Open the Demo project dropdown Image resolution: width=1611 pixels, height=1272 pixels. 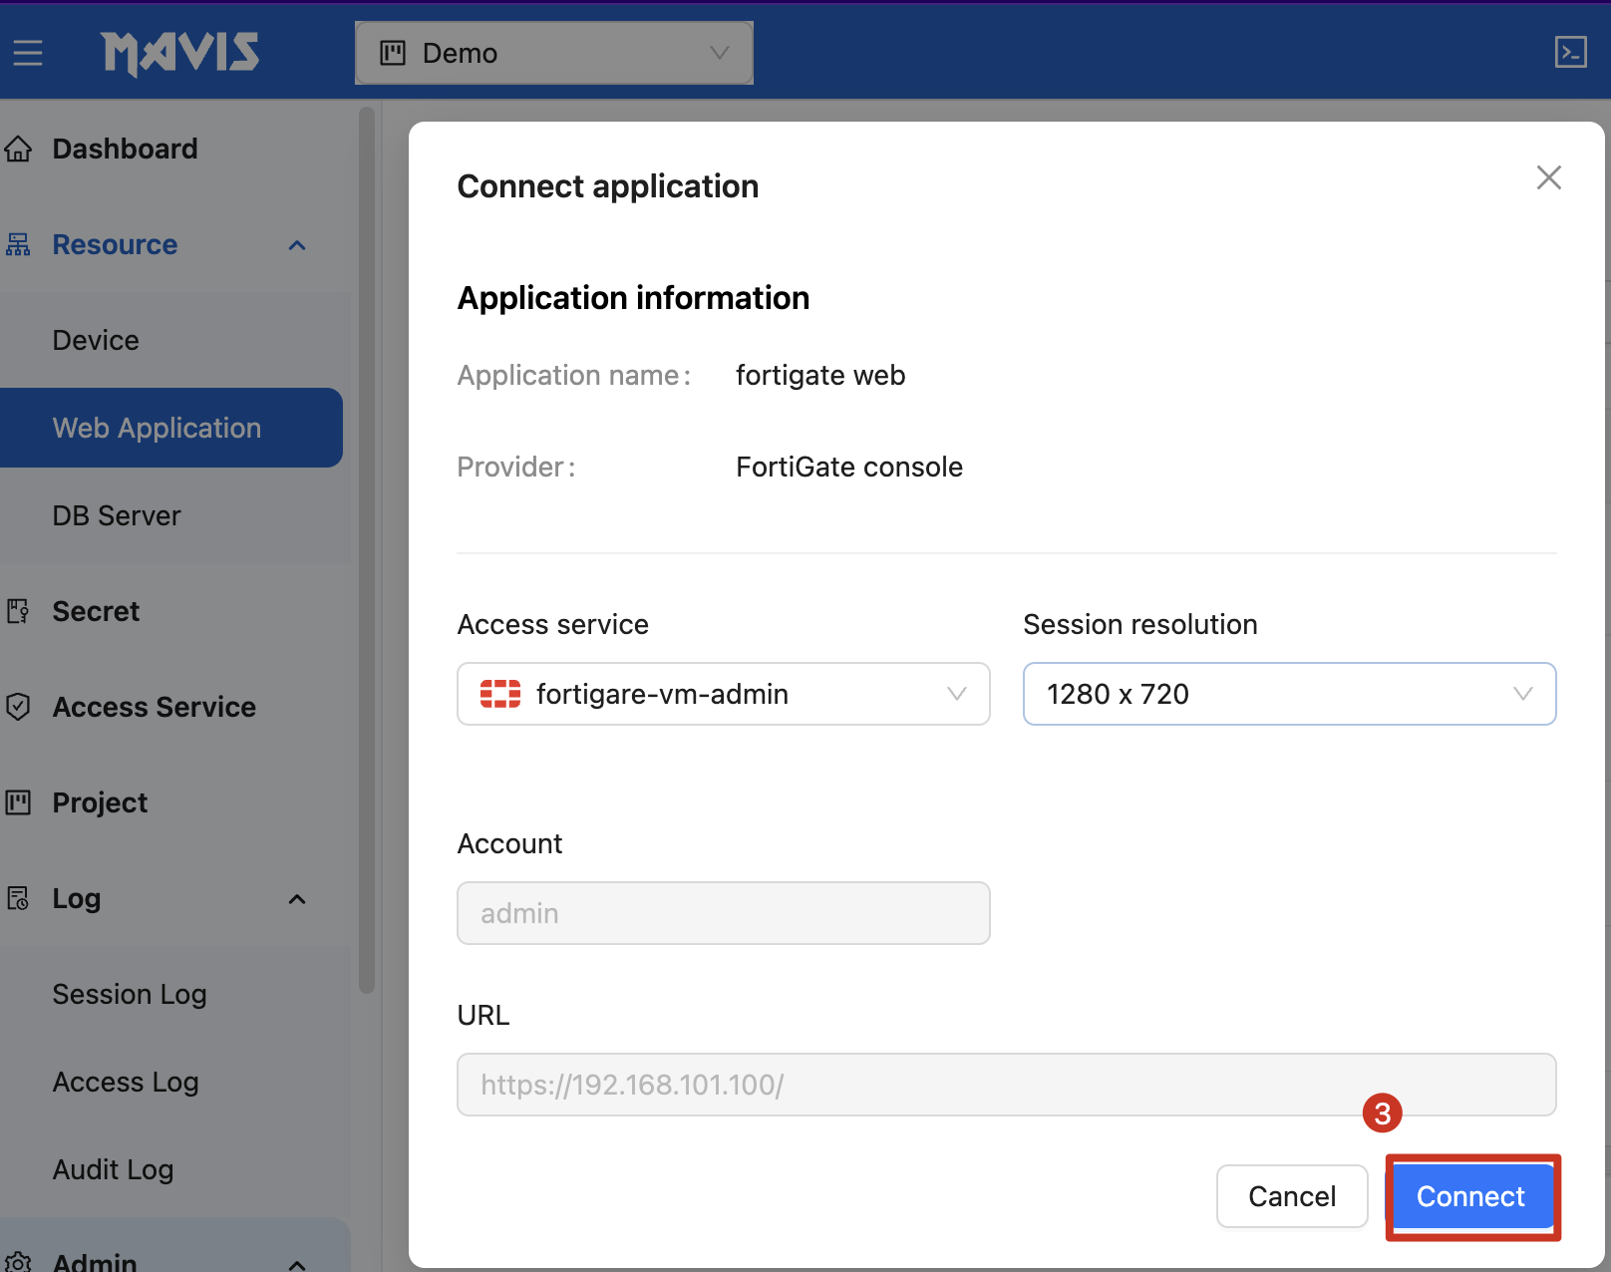tap(553, 53)
